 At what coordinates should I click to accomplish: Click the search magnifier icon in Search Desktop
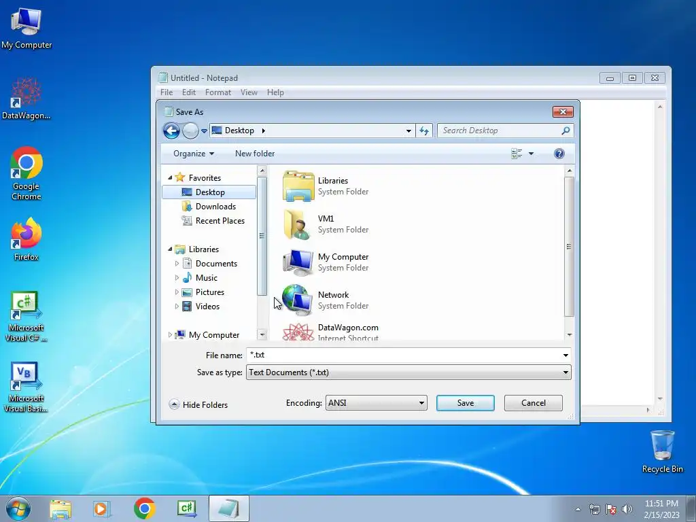coord(565,130)
